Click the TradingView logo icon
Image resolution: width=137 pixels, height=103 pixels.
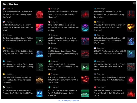(134, 3)
